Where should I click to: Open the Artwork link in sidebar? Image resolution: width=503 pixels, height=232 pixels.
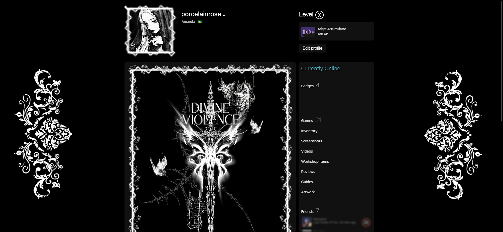pos(308,192)
